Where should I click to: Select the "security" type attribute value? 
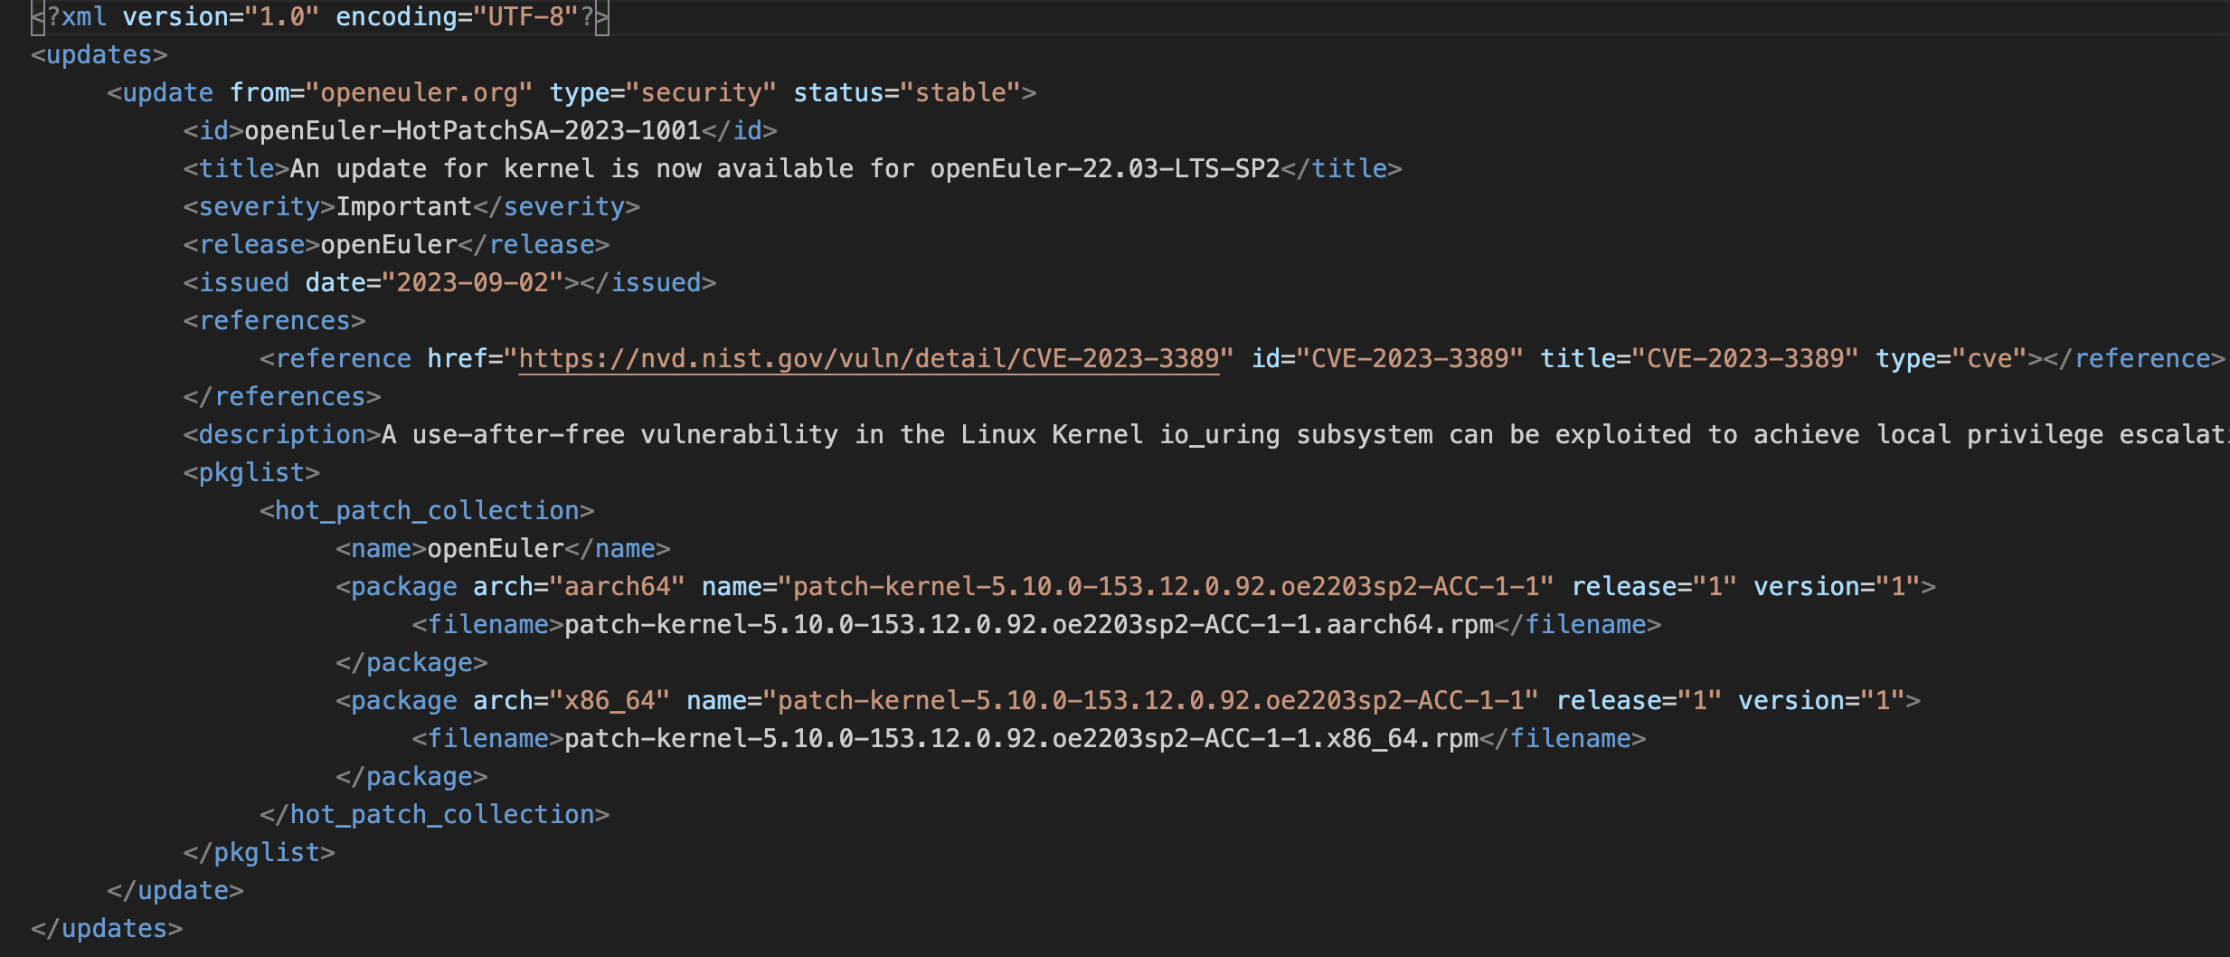pyautogui.click(x=701, y=93)
